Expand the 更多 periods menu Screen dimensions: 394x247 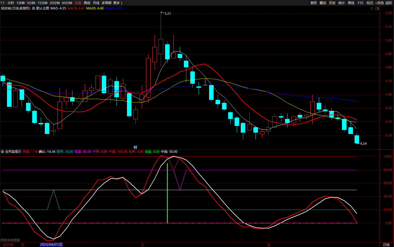click(x=118, y=3)
